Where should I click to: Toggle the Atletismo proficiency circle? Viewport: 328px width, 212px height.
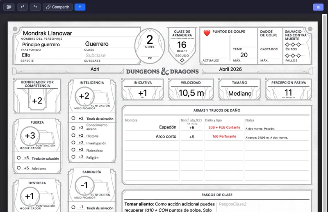[18, 168]
